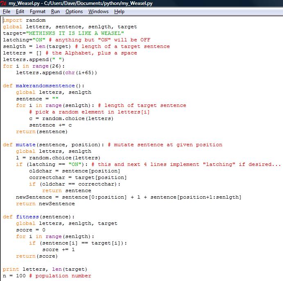Viewport: 283px width, 281px height.
Task: Click the 'return(score)' line
Action: [37, 256]
